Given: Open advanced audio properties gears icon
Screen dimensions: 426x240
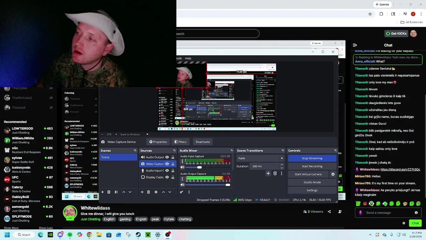Looking at the screenshot, I should coord(181,192).
